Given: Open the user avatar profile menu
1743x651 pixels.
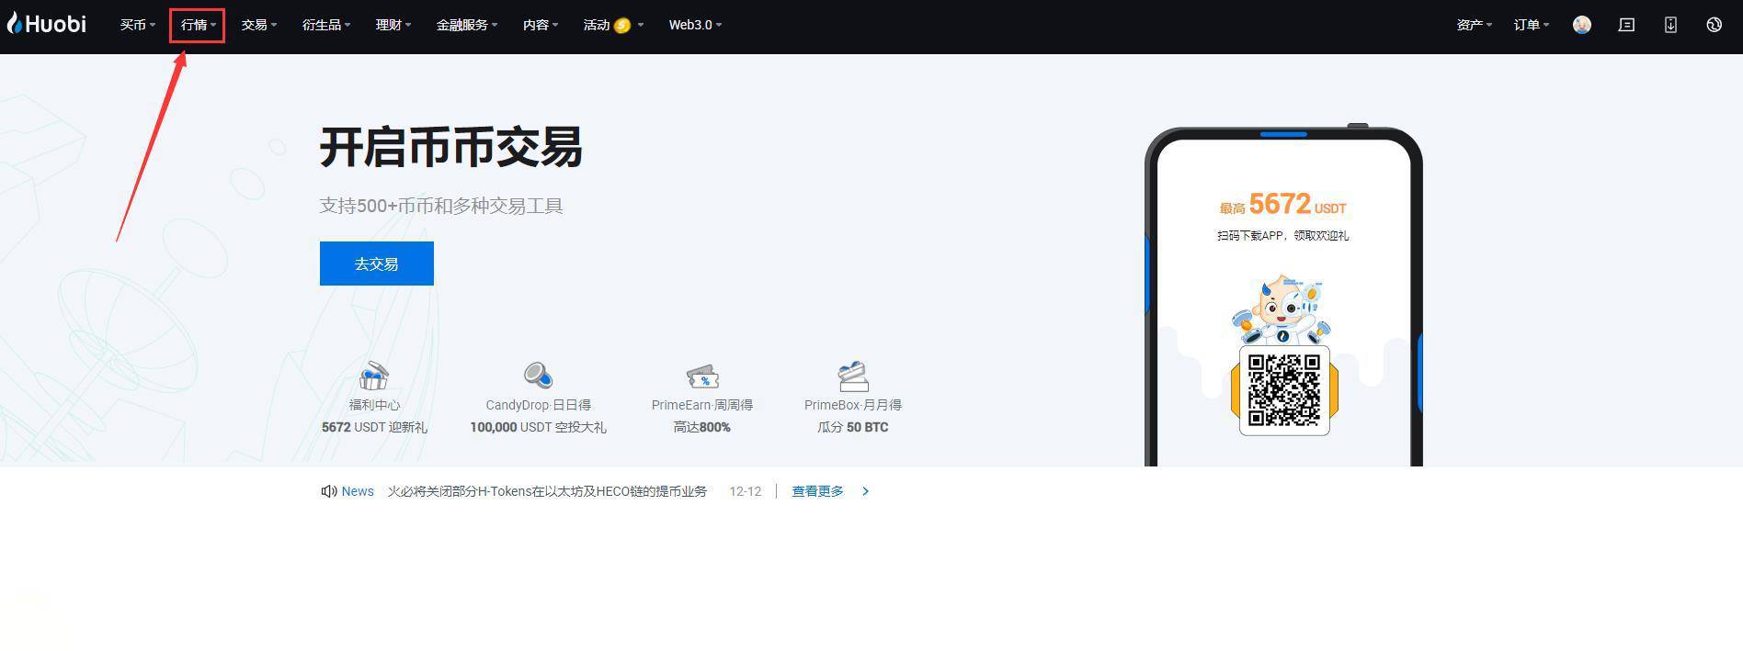Looking at the screenshot, I should click(x=1581, y=25).
